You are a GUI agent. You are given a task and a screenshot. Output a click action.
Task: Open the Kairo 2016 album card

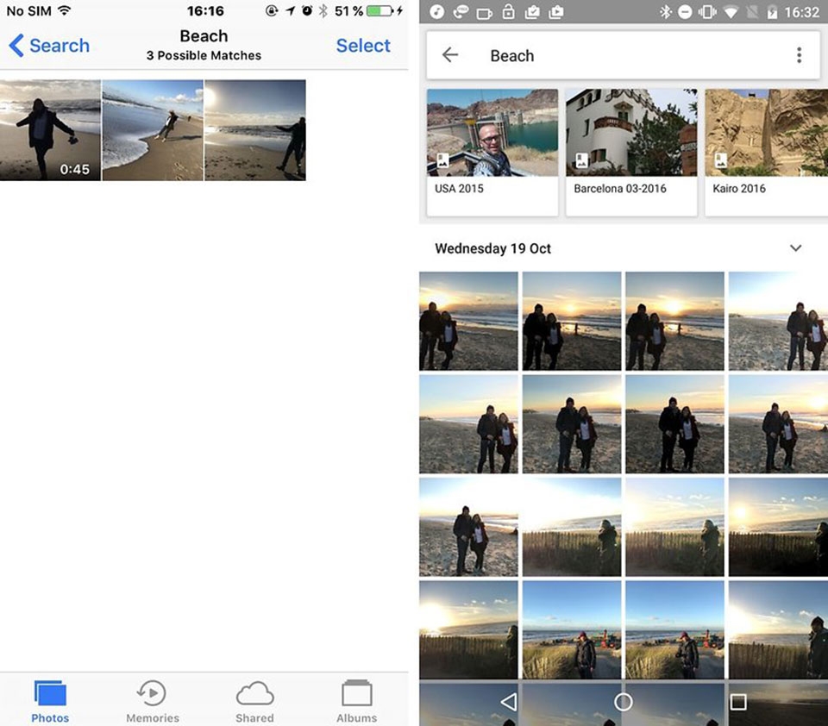pyautogui.click(x=766, y=152)
